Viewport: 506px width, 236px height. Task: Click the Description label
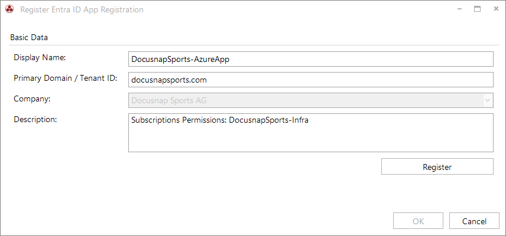pyautogui.click(x=35, y=119)
